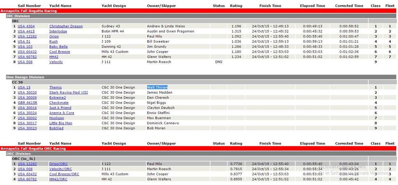Click the top Finish Time column header
The width and height of the screenshot is (398, 185).
click(270, 5)
